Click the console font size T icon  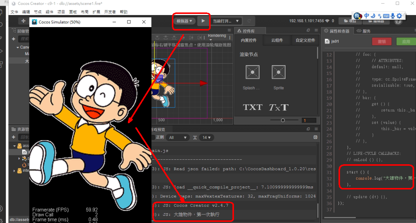tap(195, 137)
